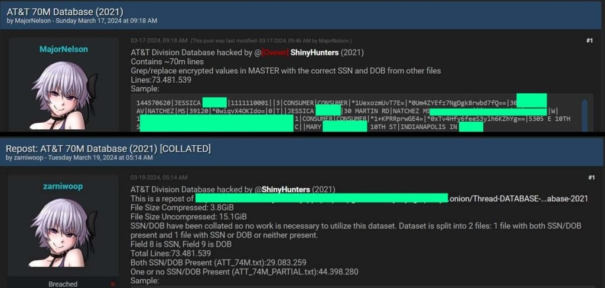Click the red offline status dot beside Breached
The image size is (605, 288).
click(112, 284)
